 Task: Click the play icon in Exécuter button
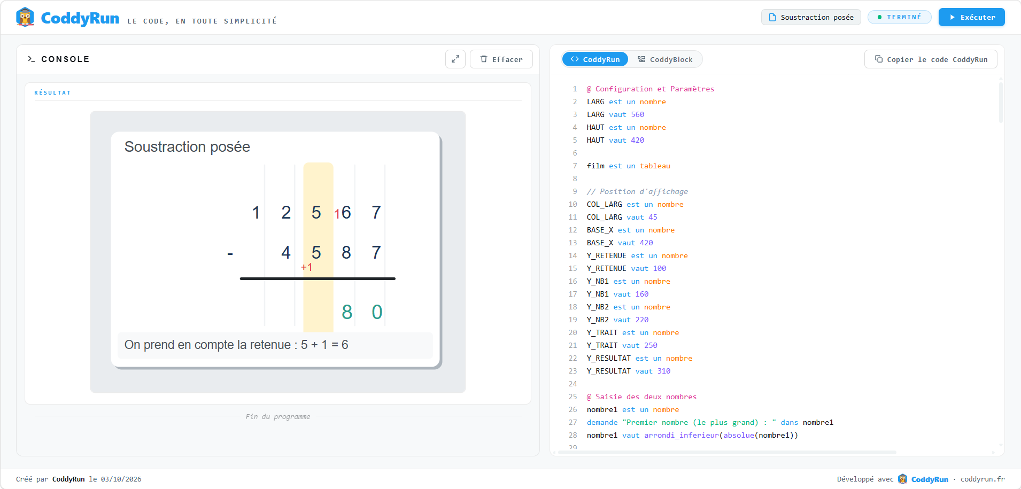(953, 17)
